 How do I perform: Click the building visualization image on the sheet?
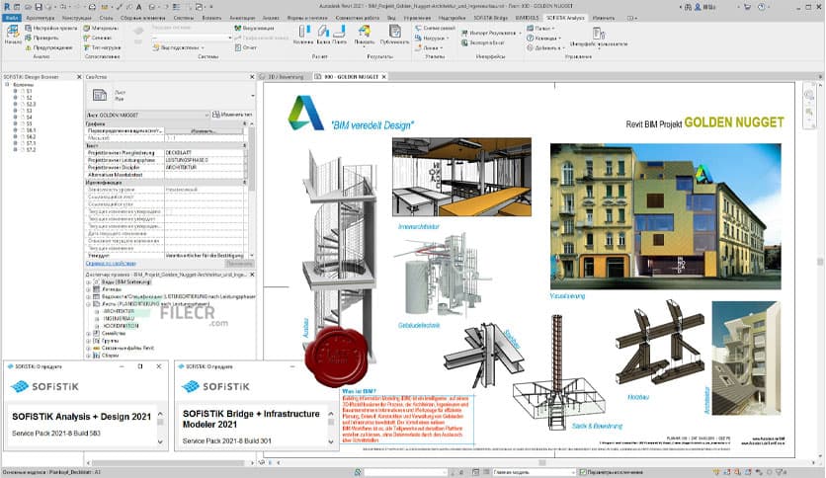(665, 216)
